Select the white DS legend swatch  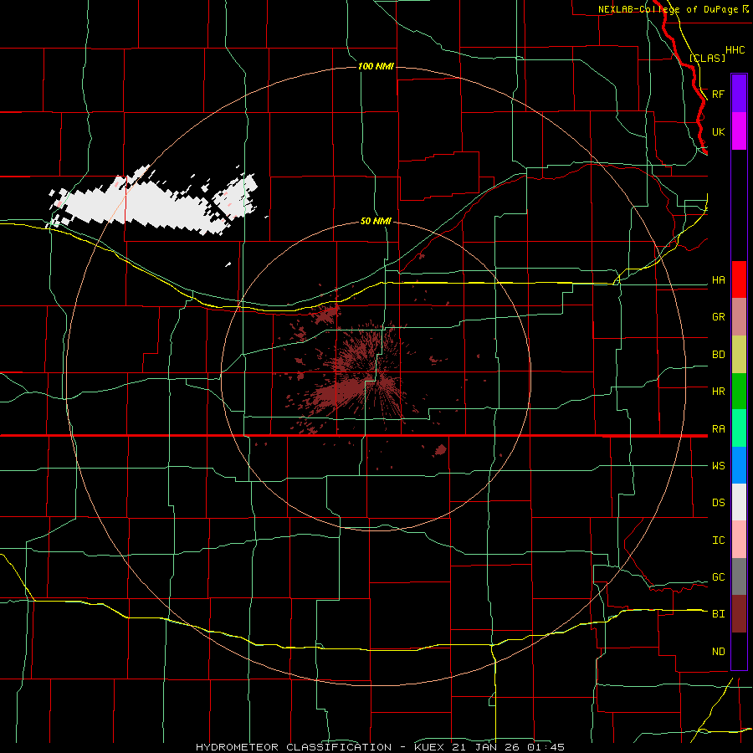pyautogui.click(x=739, y=502)
